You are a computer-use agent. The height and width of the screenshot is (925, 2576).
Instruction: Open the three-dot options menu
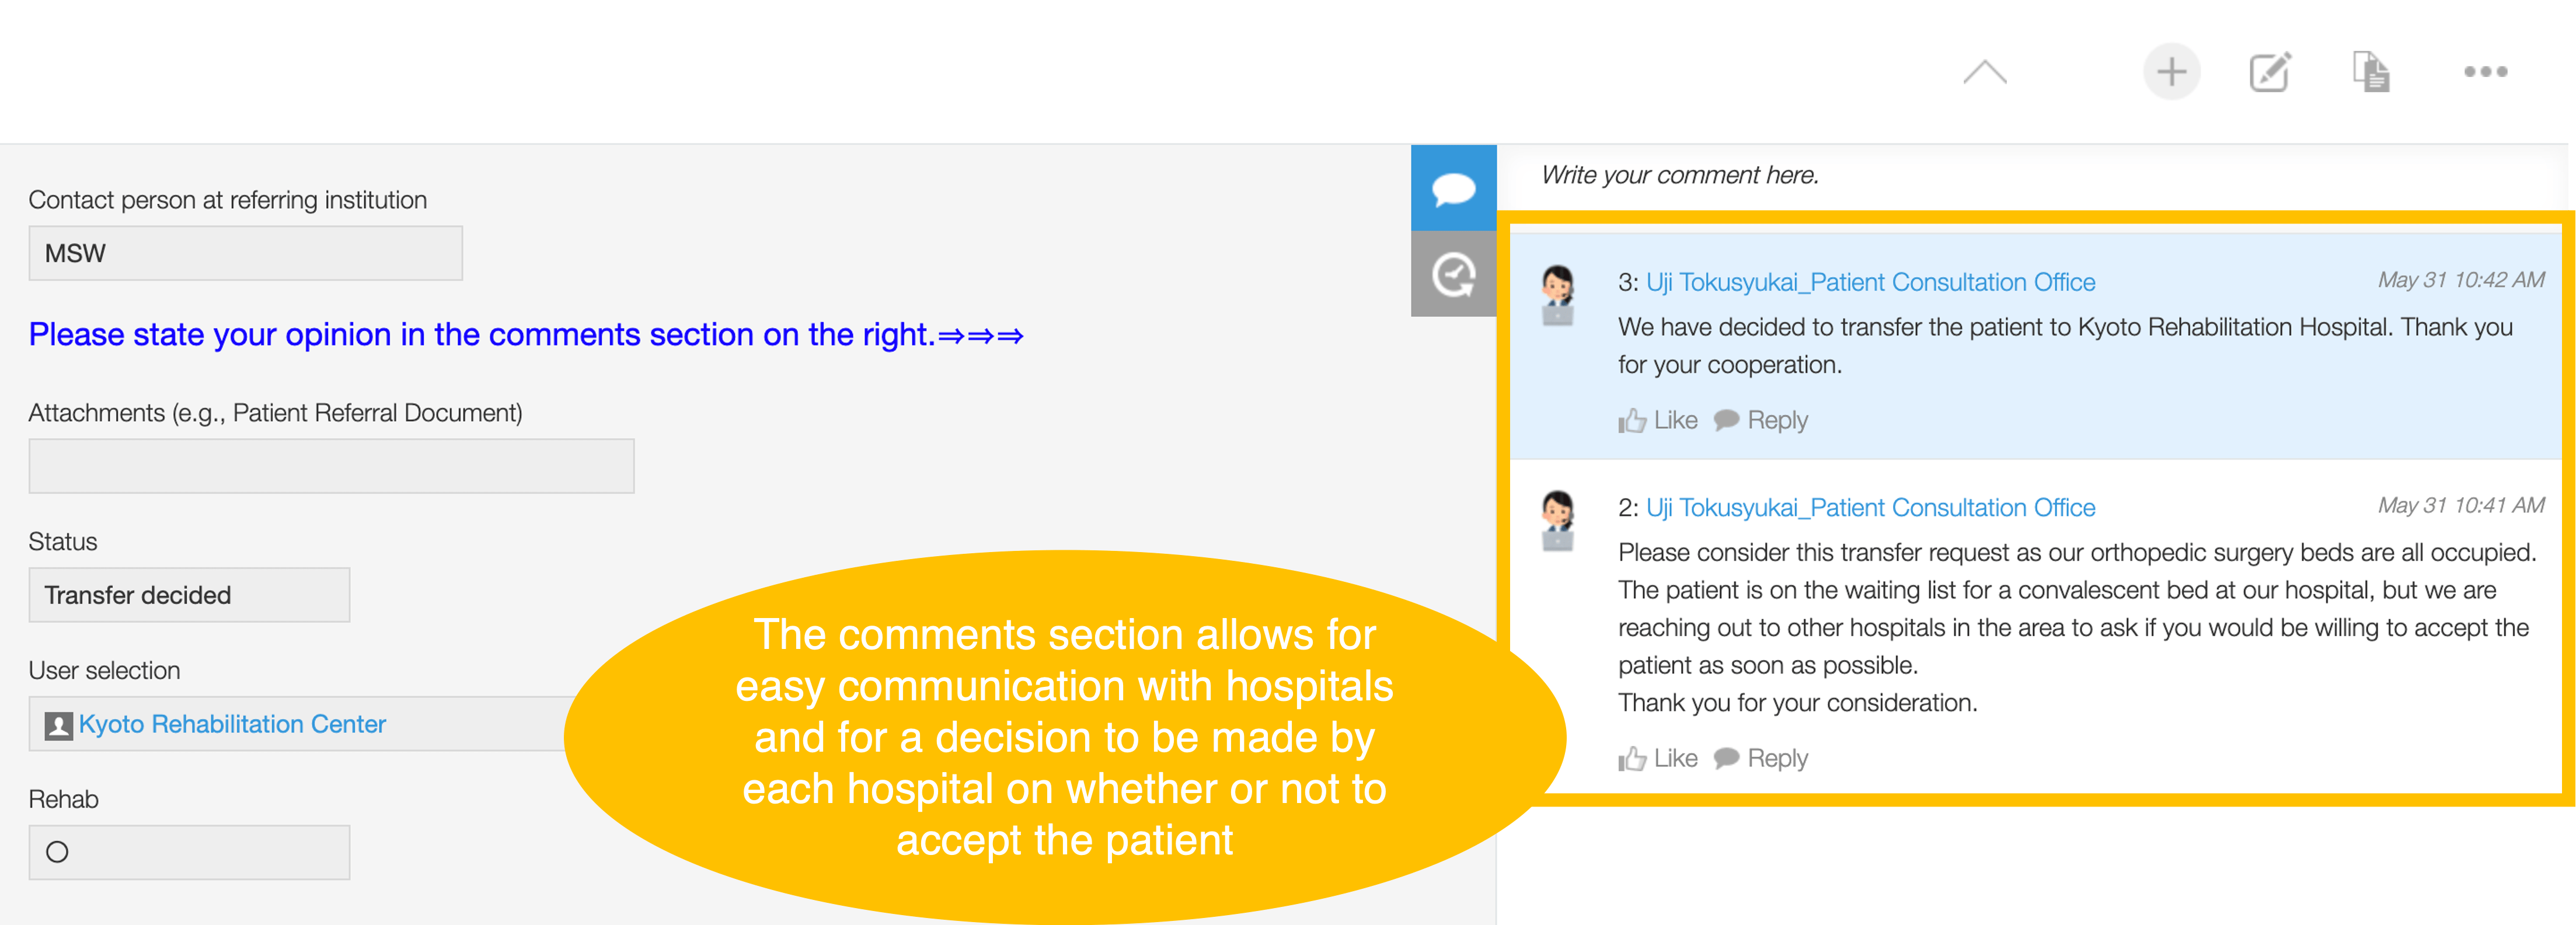[x=2485, y=72]
